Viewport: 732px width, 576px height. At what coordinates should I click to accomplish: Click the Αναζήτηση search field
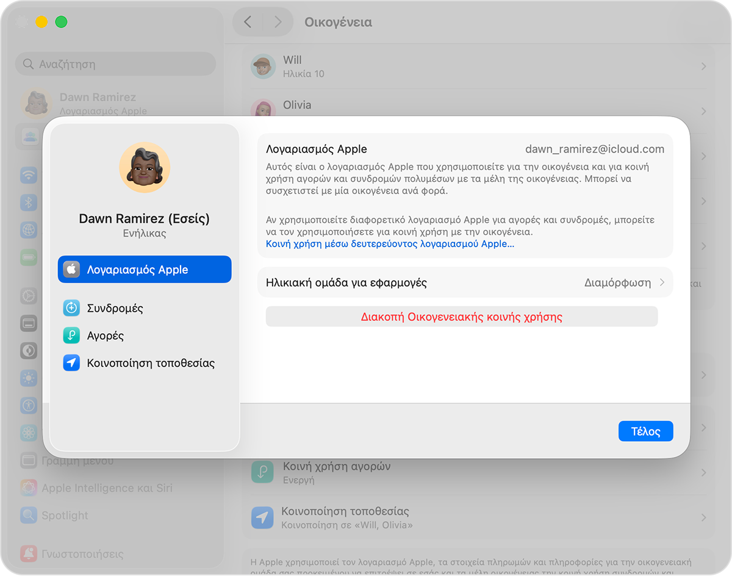(x=115, y=63)
